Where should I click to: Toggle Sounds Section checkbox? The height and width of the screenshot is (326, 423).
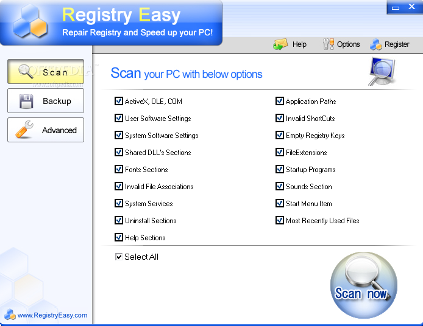tap(280, 186)
